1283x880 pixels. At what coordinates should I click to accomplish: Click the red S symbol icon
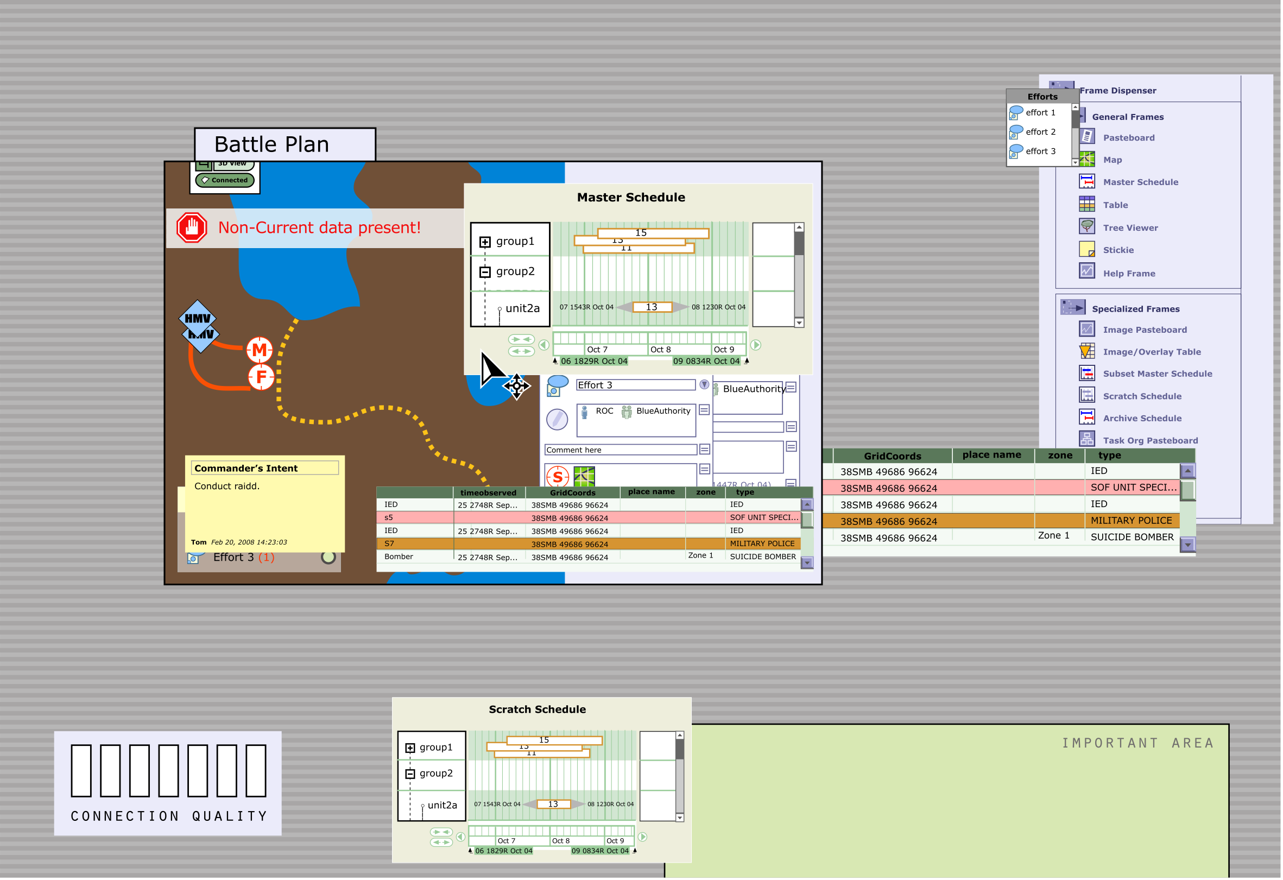pos(558,478)
